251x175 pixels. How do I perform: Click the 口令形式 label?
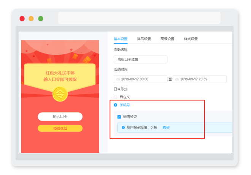(x=121, y=89)
